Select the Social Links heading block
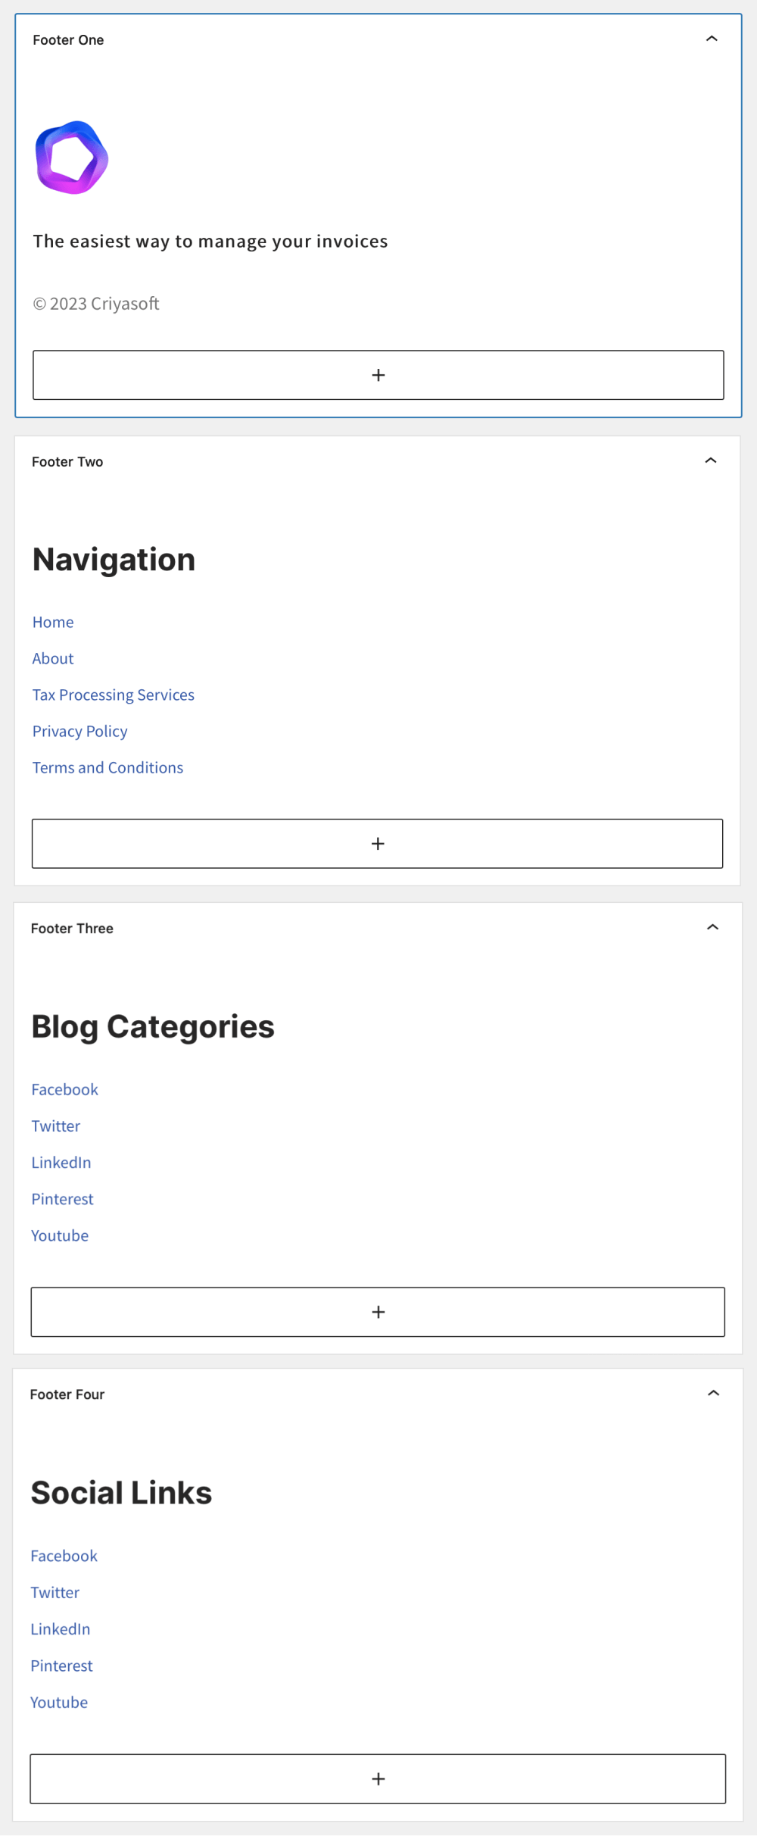This screenshot has width=757, height=1836. tap(121, 1493)
